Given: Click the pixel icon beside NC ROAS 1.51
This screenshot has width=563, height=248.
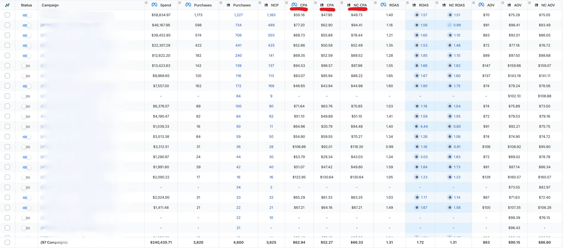Looking at the screenshot, I should click(x=450, y=15).
